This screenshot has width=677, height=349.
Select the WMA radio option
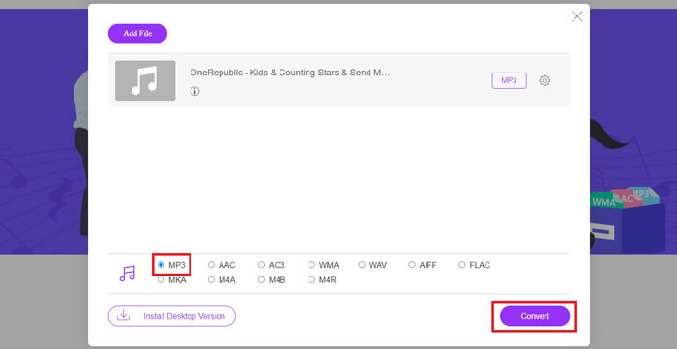pyautogui.click(x=311, y=265)
